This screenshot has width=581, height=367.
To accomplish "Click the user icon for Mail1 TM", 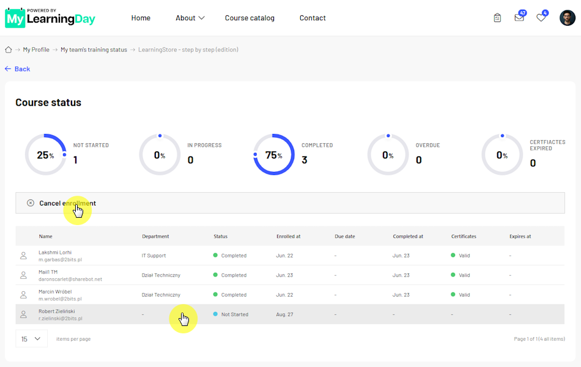I will click(x=23, y=275).
